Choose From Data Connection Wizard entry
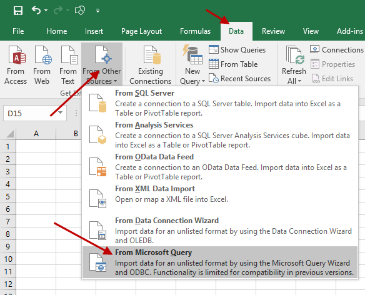The height and width of the screenshot is (295, 365). (x=220, y=231)
